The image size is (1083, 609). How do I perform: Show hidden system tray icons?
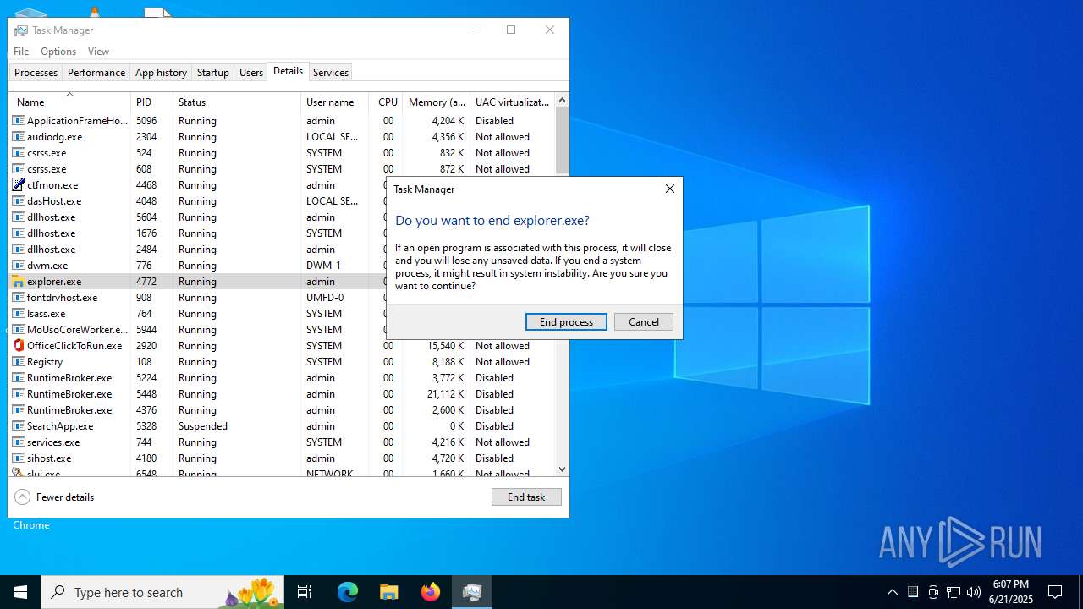click(x=893, y=592)
